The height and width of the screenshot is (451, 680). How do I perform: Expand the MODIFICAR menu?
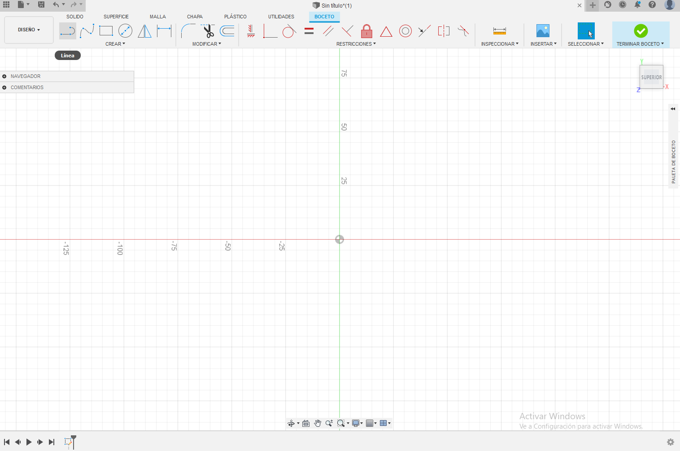(207, 44)
